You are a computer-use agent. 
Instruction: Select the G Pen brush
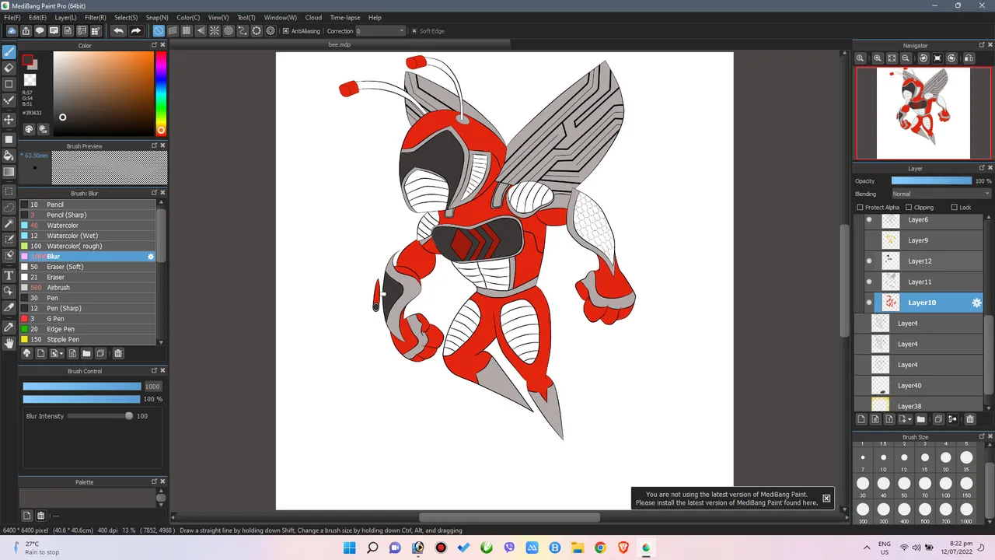[87, 319]
